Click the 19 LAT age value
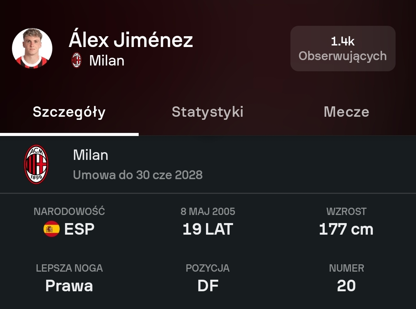The height and width of the screenshot is (309, 416). pos(208,229)
